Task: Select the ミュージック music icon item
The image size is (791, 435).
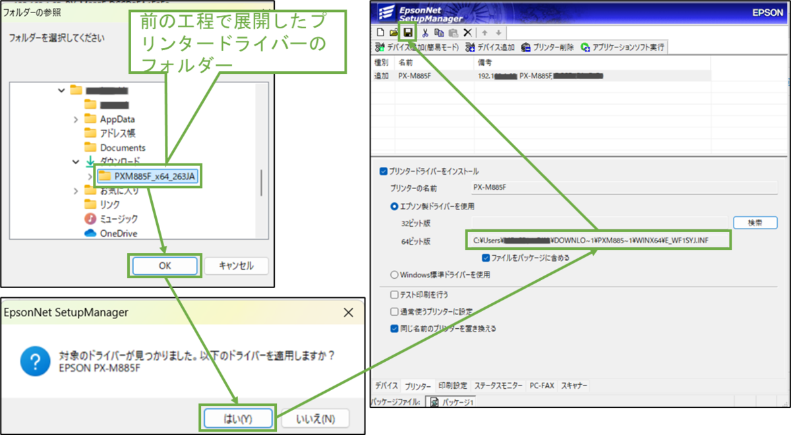Action: point(90,219)
